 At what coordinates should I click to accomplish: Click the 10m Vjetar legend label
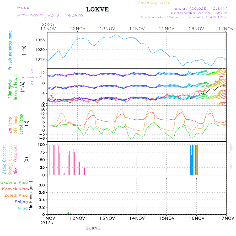point(10,89)
